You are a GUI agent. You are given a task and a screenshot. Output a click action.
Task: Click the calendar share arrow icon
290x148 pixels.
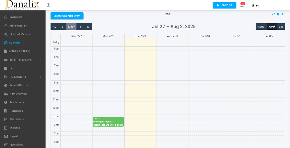click(x=273, y=14)
